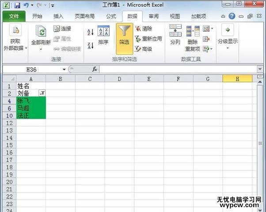Click 重新应用 to reapply filter
Viewport: 266px width, 212px height.
coord(148,39)
